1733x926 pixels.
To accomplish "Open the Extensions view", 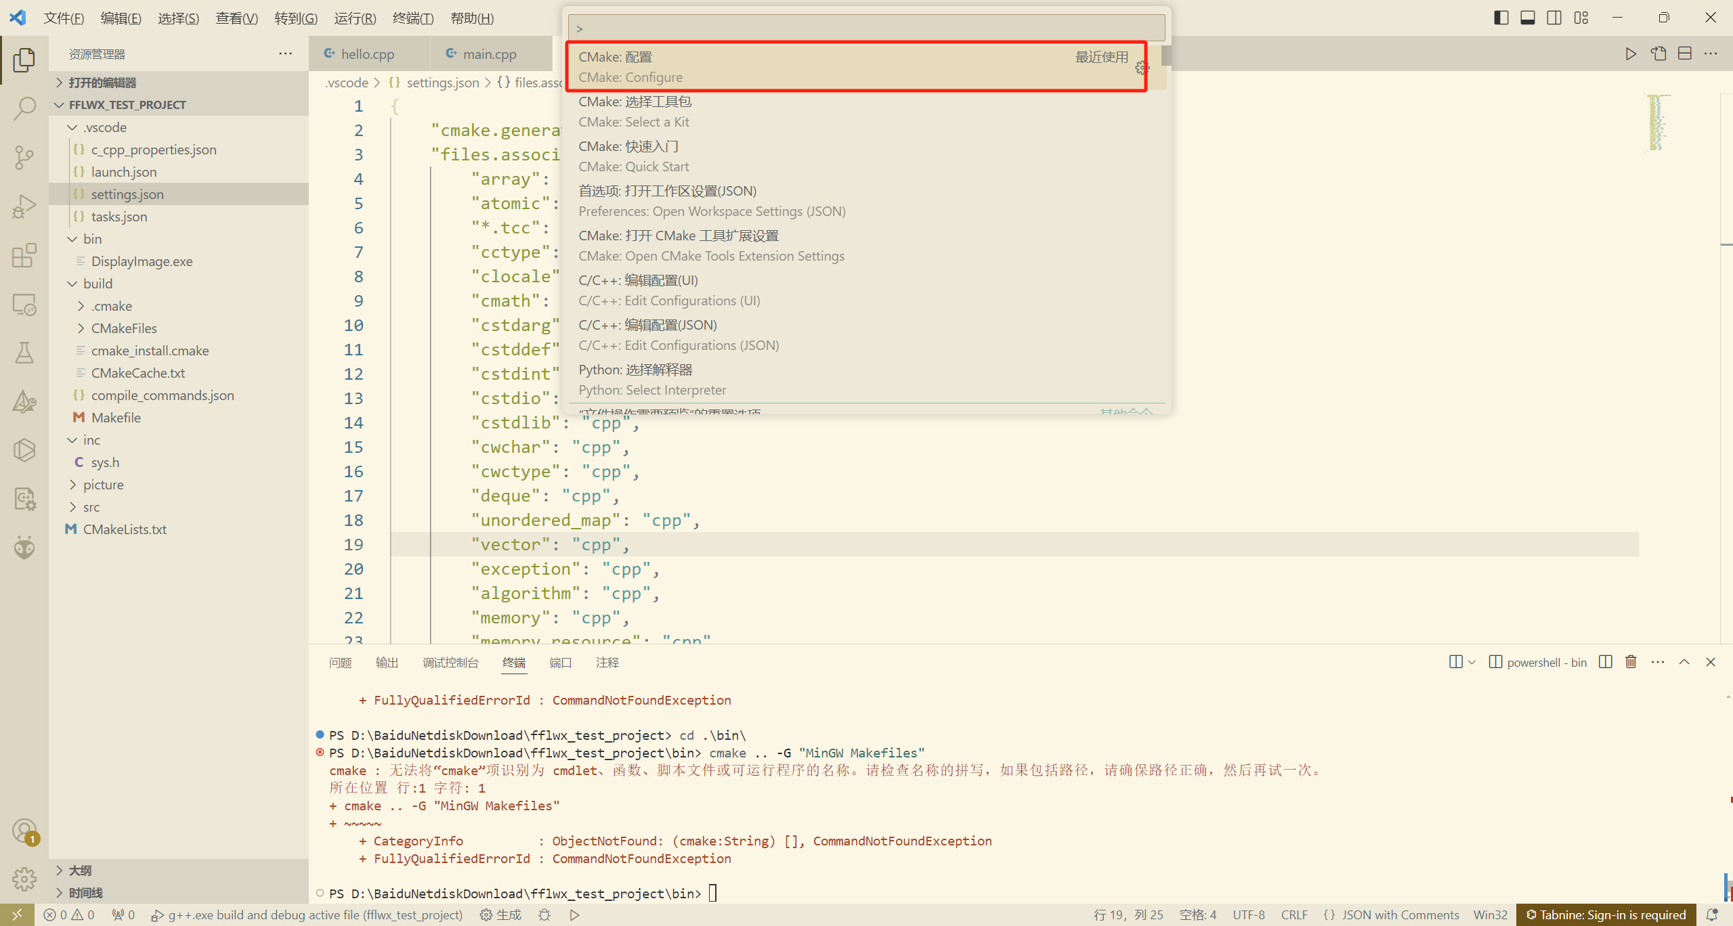I will (x=24, y=255).
